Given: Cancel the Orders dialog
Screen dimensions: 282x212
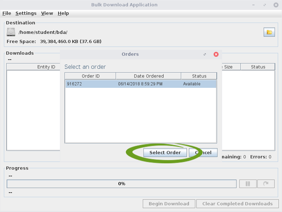Looking at the screenshot, I should click(203, 152).
